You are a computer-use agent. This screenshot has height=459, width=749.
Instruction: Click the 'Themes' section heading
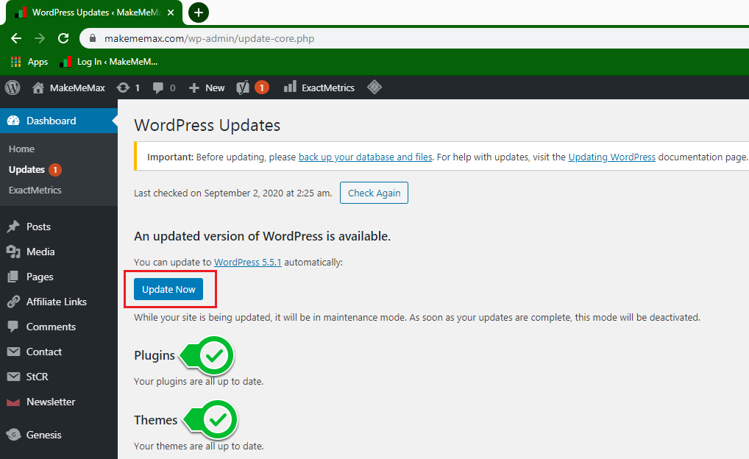156,420
